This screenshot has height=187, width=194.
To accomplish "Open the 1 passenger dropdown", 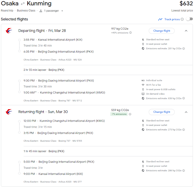I will coord(52,11).
